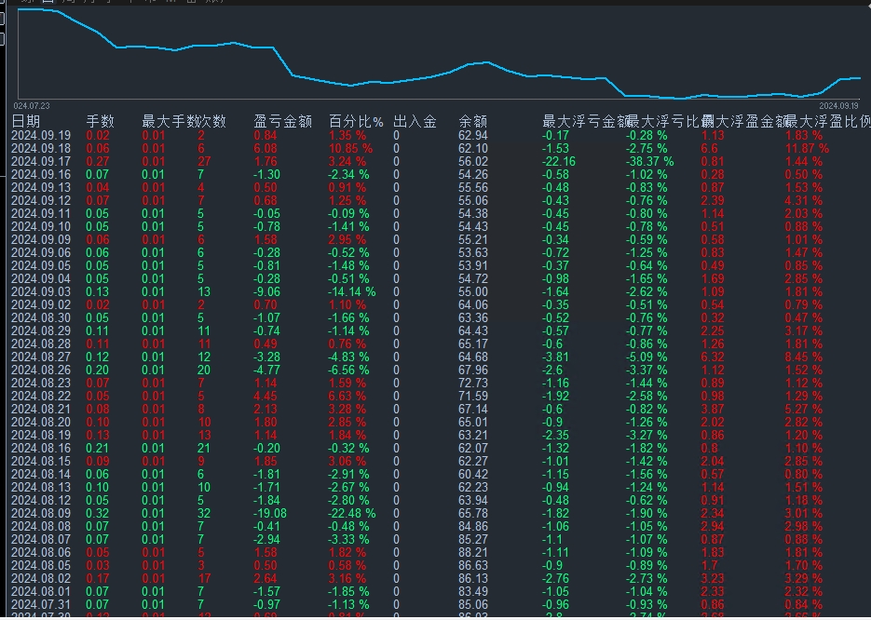Click the rightmost icon on the top toolbar
Screen dimensions: 871x620
coord(216,4)
